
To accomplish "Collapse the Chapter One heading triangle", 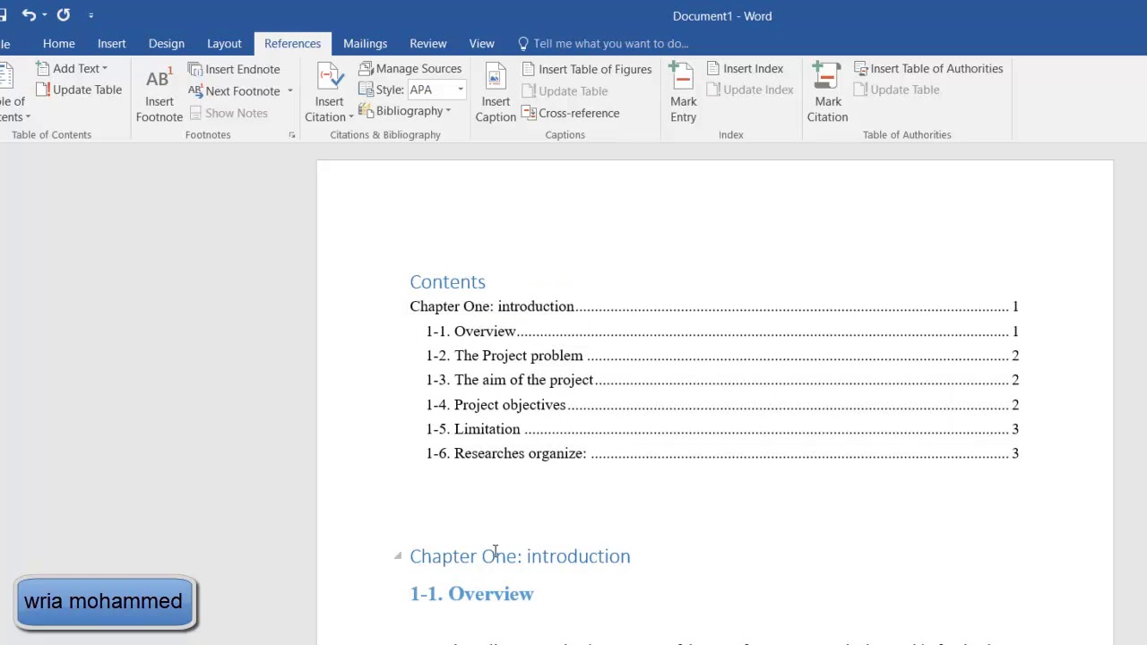I will coord(398,556).
